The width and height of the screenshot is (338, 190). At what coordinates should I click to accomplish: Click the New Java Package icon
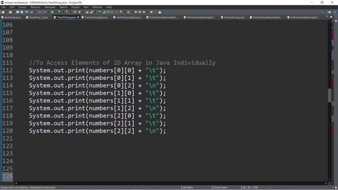75,12
